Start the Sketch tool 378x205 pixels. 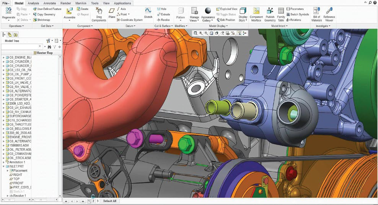(148, 13)
